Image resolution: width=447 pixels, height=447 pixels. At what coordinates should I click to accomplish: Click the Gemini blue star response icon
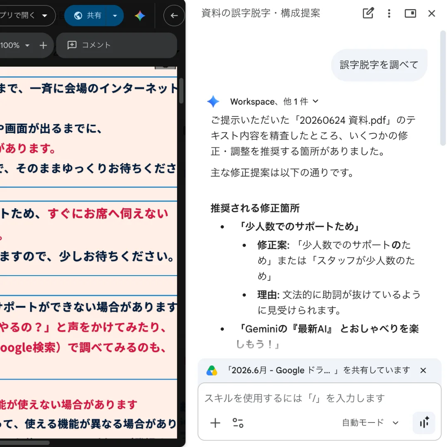click(213, 101)
